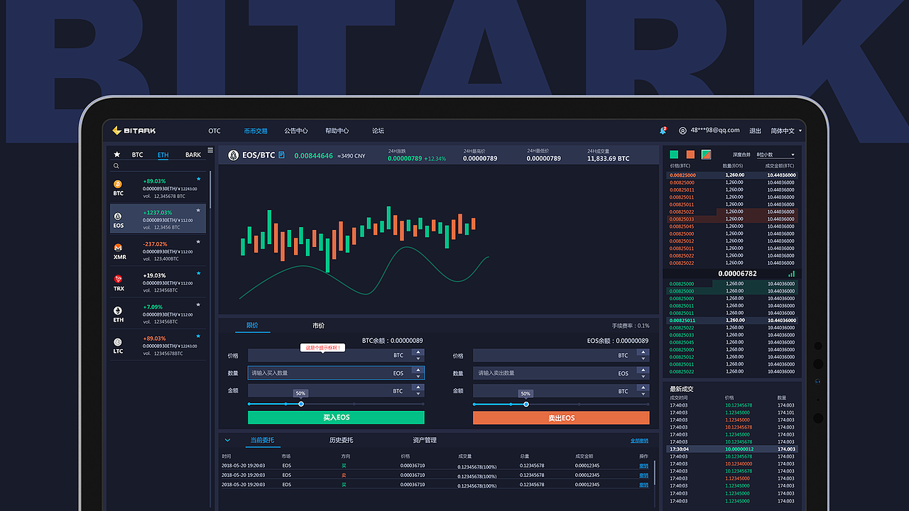Screen dimensions: 909x511
Task: Switch to the BTC market tab
Action: click(x=137, y=155)
